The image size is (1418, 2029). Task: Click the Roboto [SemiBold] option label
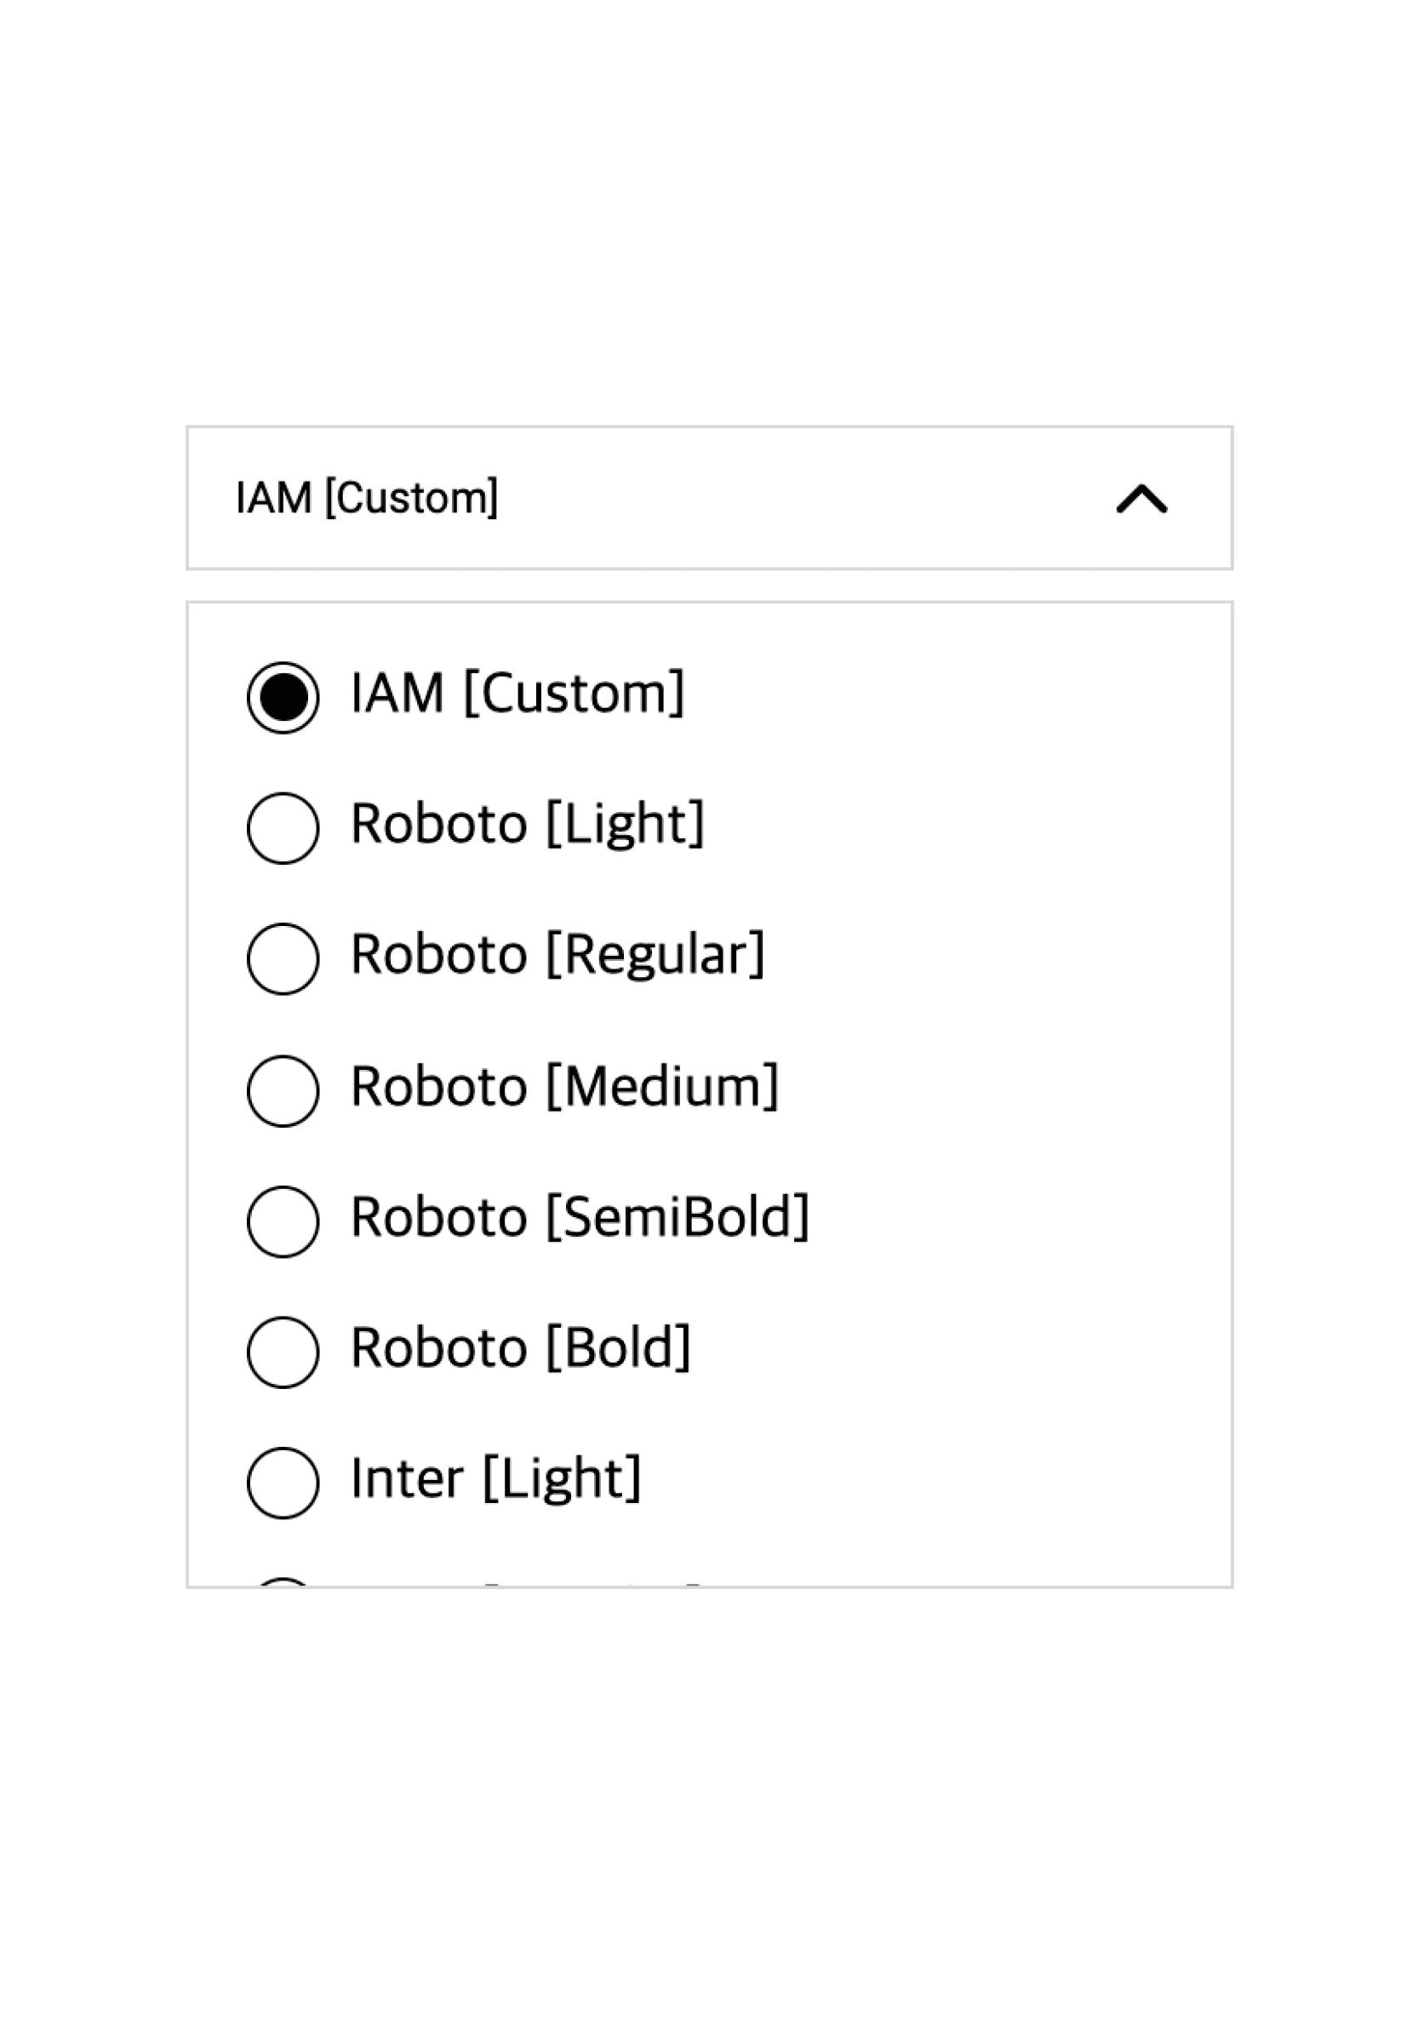tap(580, 1218)
